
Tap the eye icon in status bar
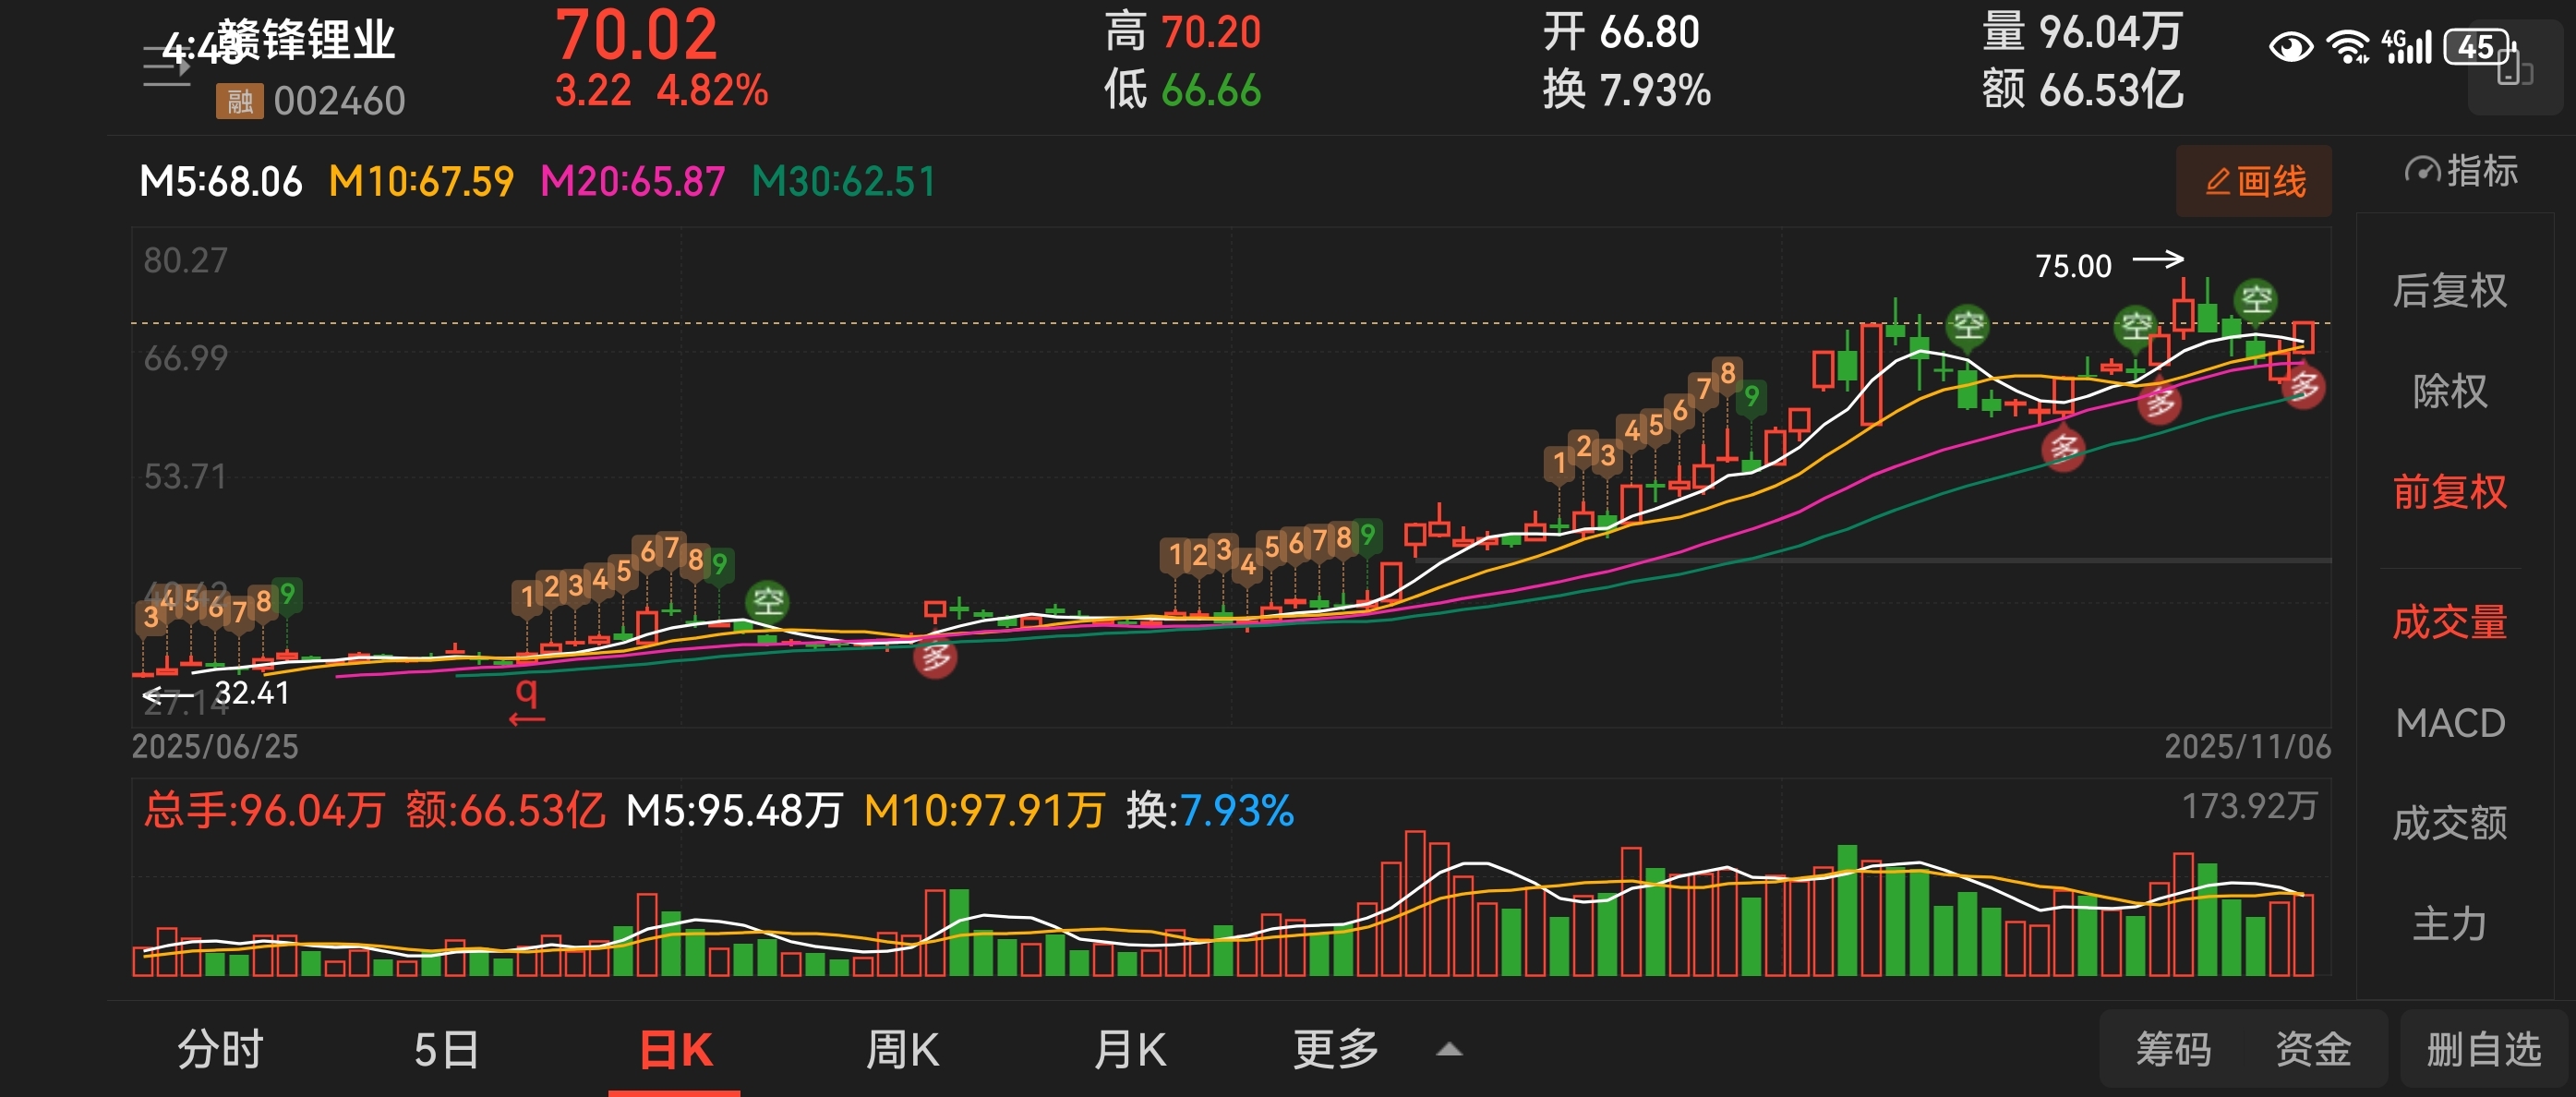click(2290, 47)
